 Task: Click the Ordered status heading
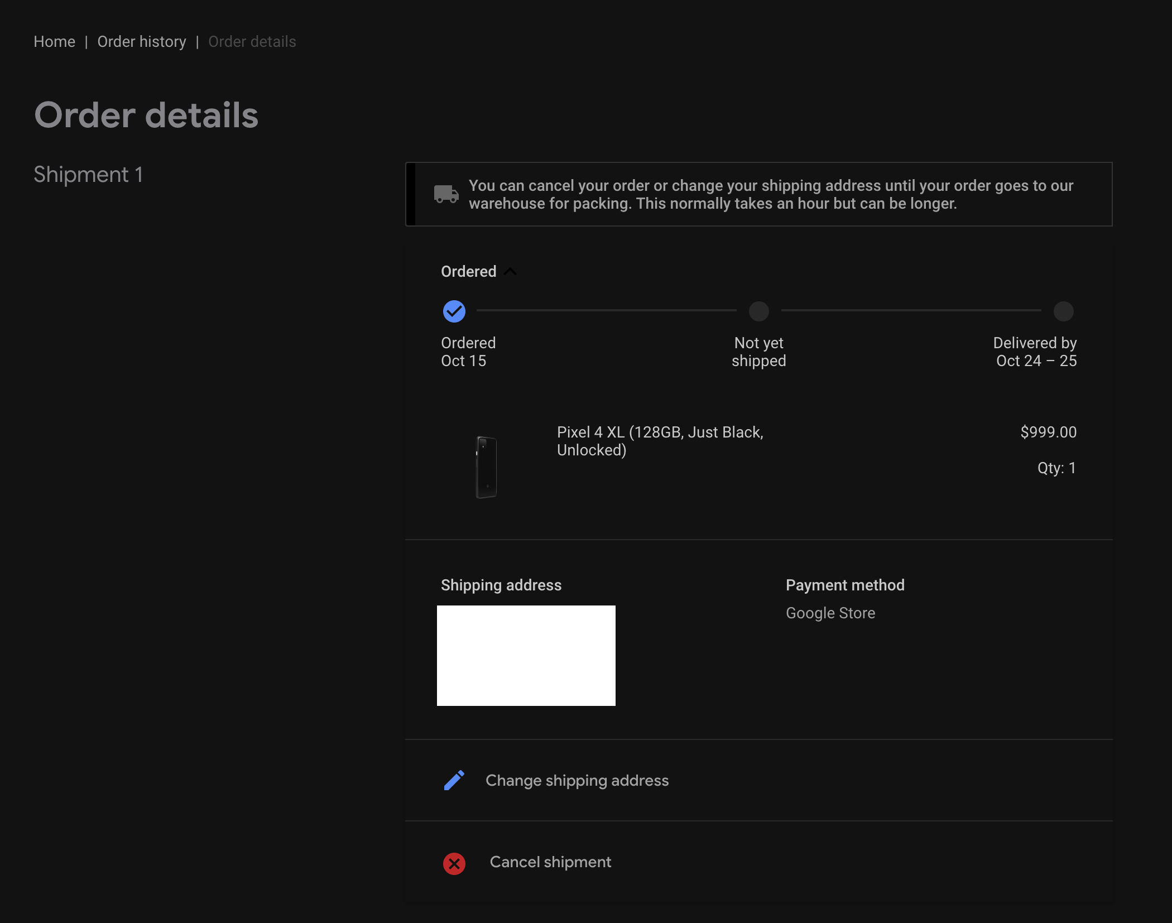(x=468, y=272)
